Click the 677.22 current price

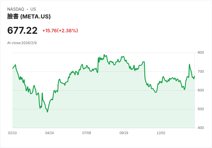[x=22, y=31]
